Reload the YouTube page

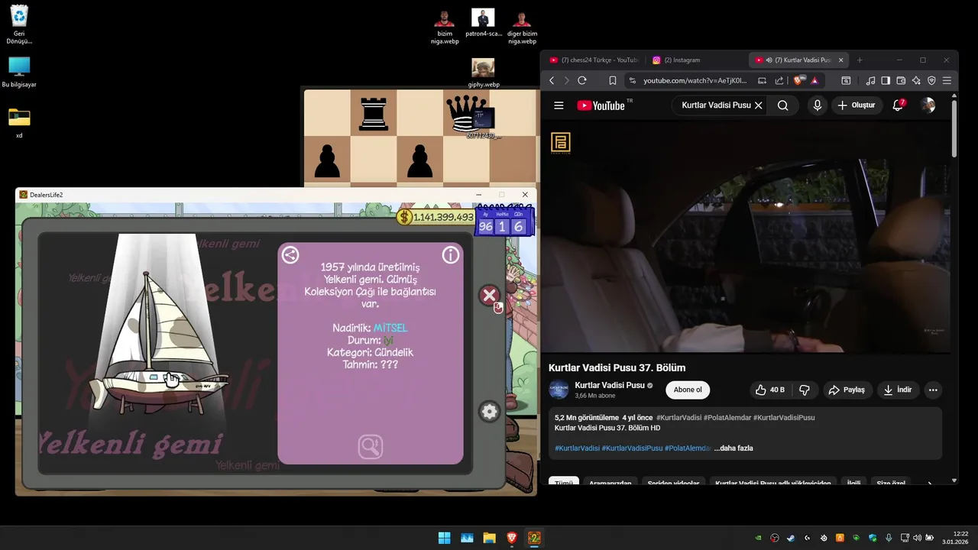coord(582,80)
